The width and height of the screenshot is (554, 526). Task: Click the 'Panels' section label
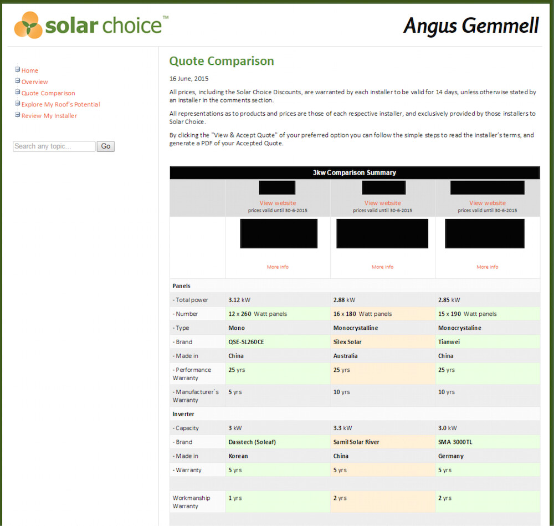(181, 286)
